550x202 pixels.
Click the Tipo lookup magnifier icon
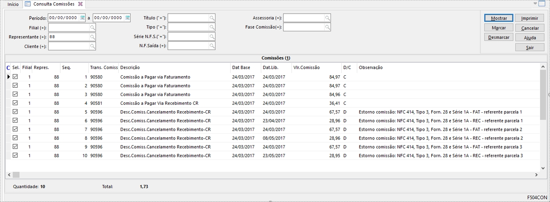pyautogui.click(x=212, y=27)
